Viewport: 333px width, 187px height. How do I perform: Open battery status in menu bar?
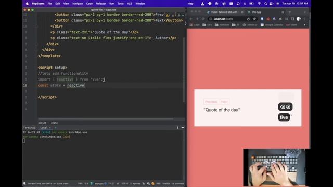coord(251,4)
